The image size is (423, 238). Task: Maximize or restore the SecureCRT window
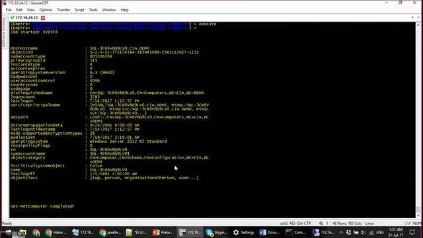click(x=401, y=3)
